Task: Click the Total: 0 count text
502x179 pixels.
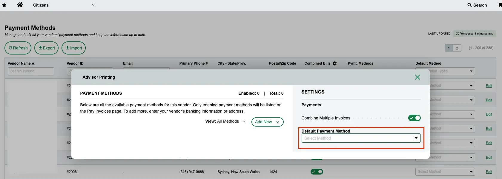Action: pos(276,93)
